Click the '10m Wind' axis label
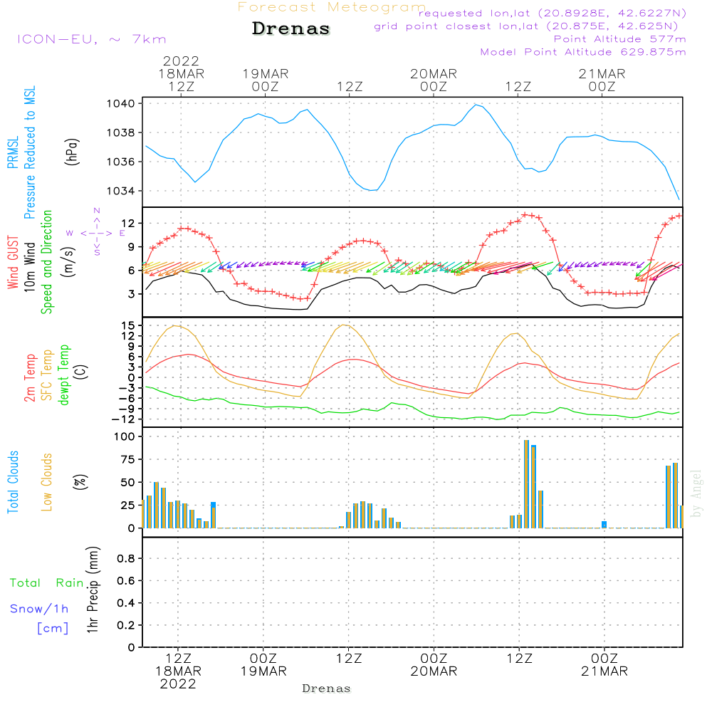This screenshot has height=712, width=712. [29, 267]
